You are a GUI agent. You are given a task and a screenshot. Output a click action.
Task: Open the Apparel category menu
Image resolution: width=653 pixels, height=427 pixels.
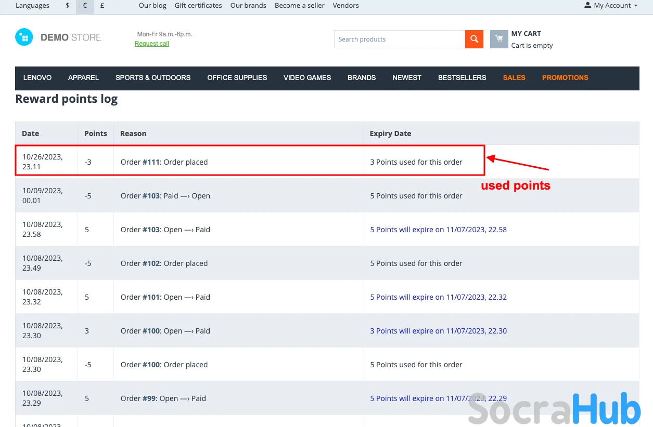pos(83,77)
